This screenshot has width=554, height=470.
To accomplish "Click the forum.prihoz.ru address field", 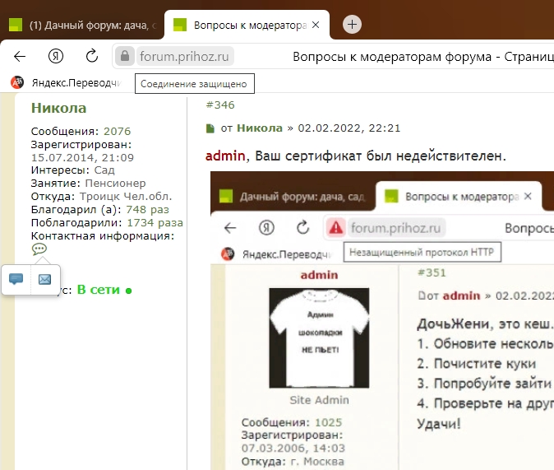I will click(x=186, y=57).
